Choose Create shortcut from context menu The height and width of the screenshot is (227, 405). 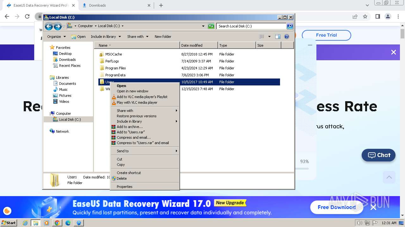point(145,173)
